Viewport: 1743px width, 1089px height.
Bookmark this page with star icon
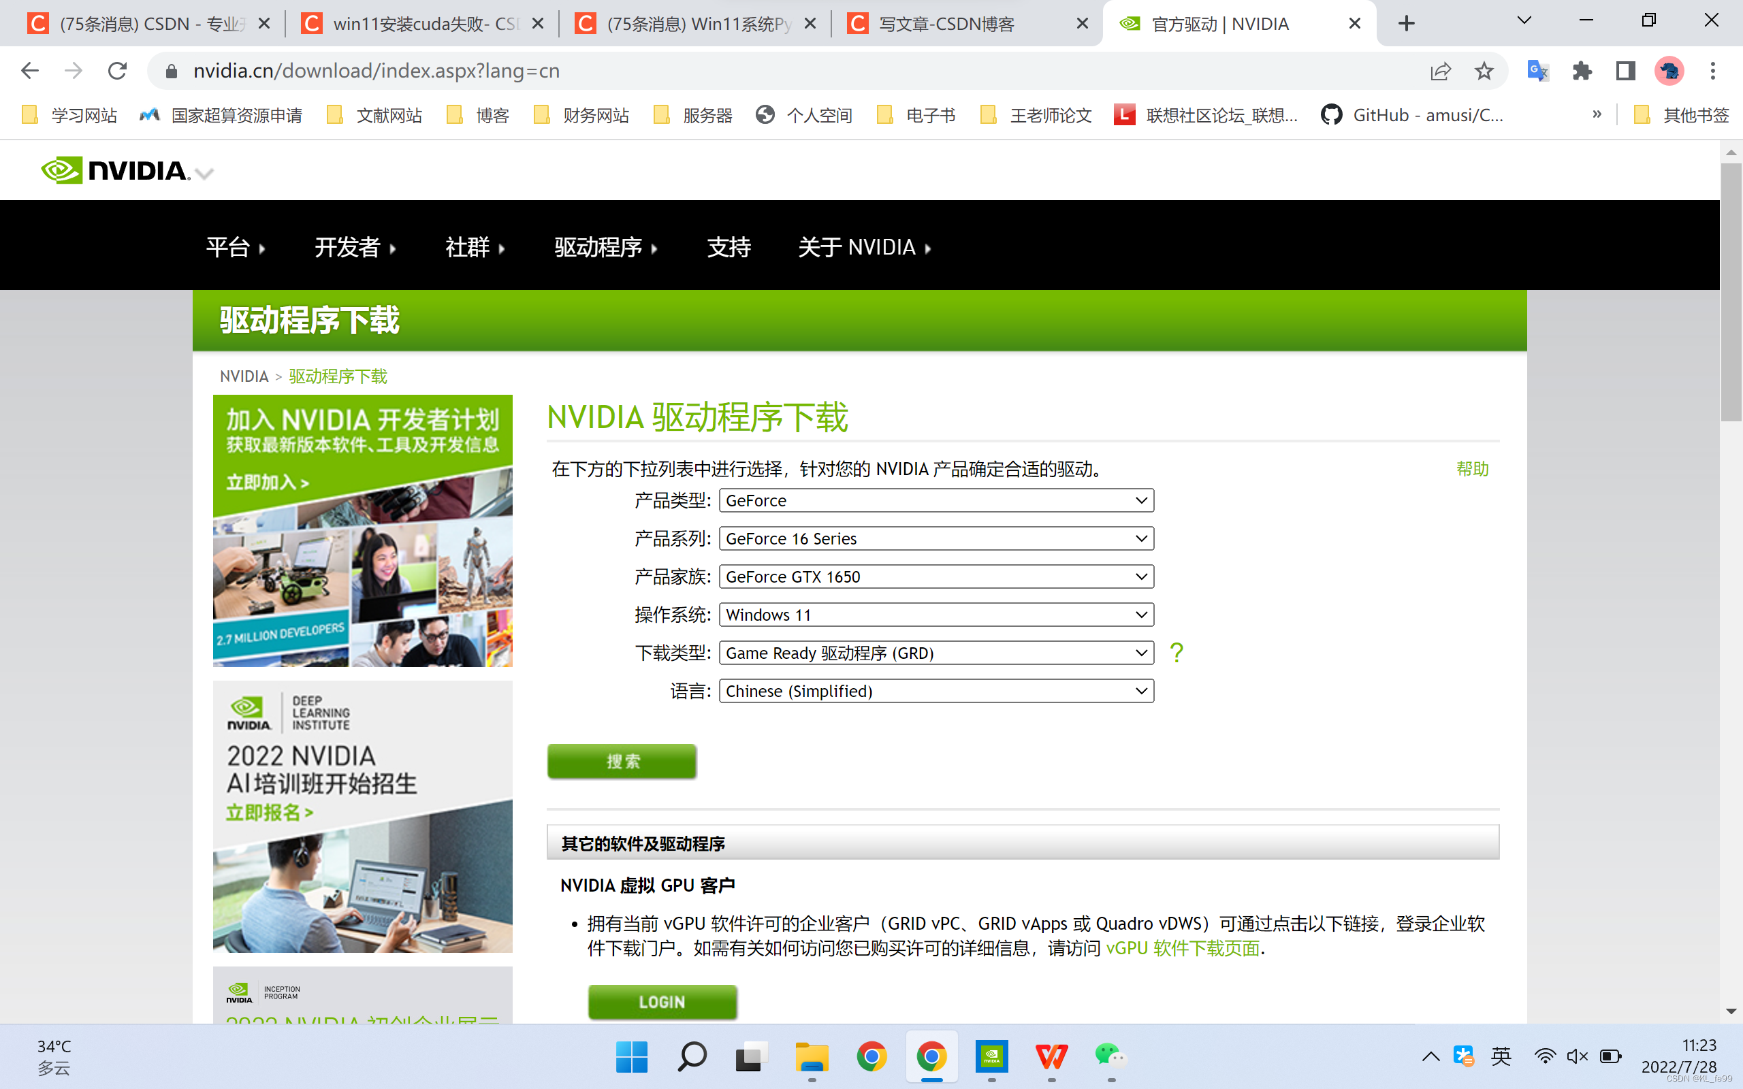(1484, 71)
